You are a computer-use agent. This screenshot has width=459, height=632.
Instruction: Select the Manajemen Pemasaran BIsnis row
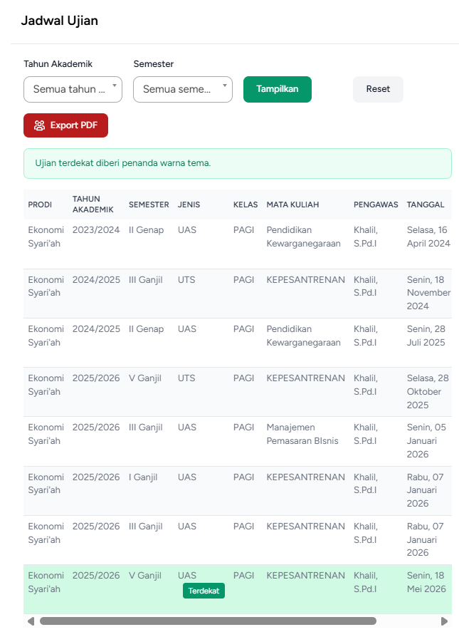238,441
